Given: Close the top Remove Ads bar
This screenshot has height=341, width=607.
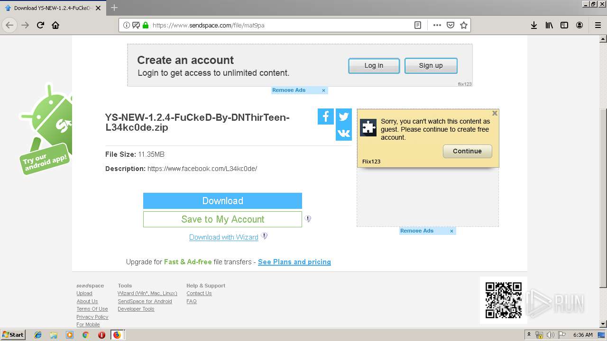Looking at the screenshot, I should pos(324,90).
